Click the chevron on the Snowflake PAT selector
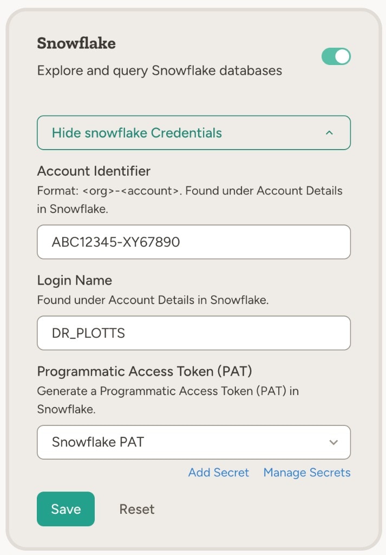This screenshot has width=386, height=555. coord(335,442)
